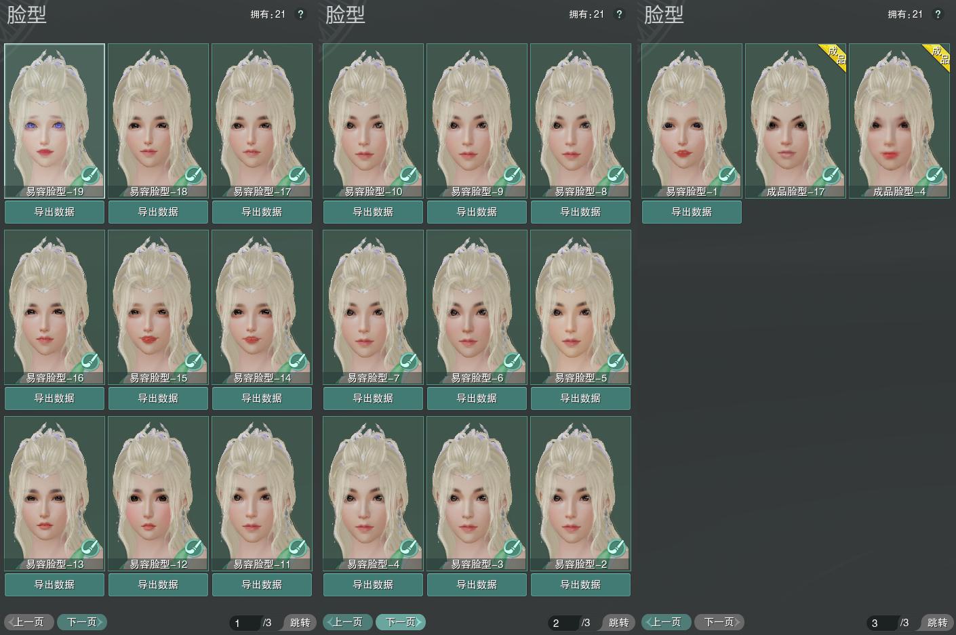
Task: Click 上一页 in the page 2 panel
Action: click(348, 622)
